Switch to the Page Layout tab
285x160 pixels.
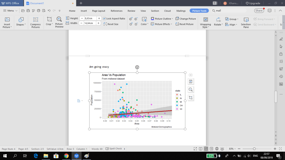click(99, 11)
